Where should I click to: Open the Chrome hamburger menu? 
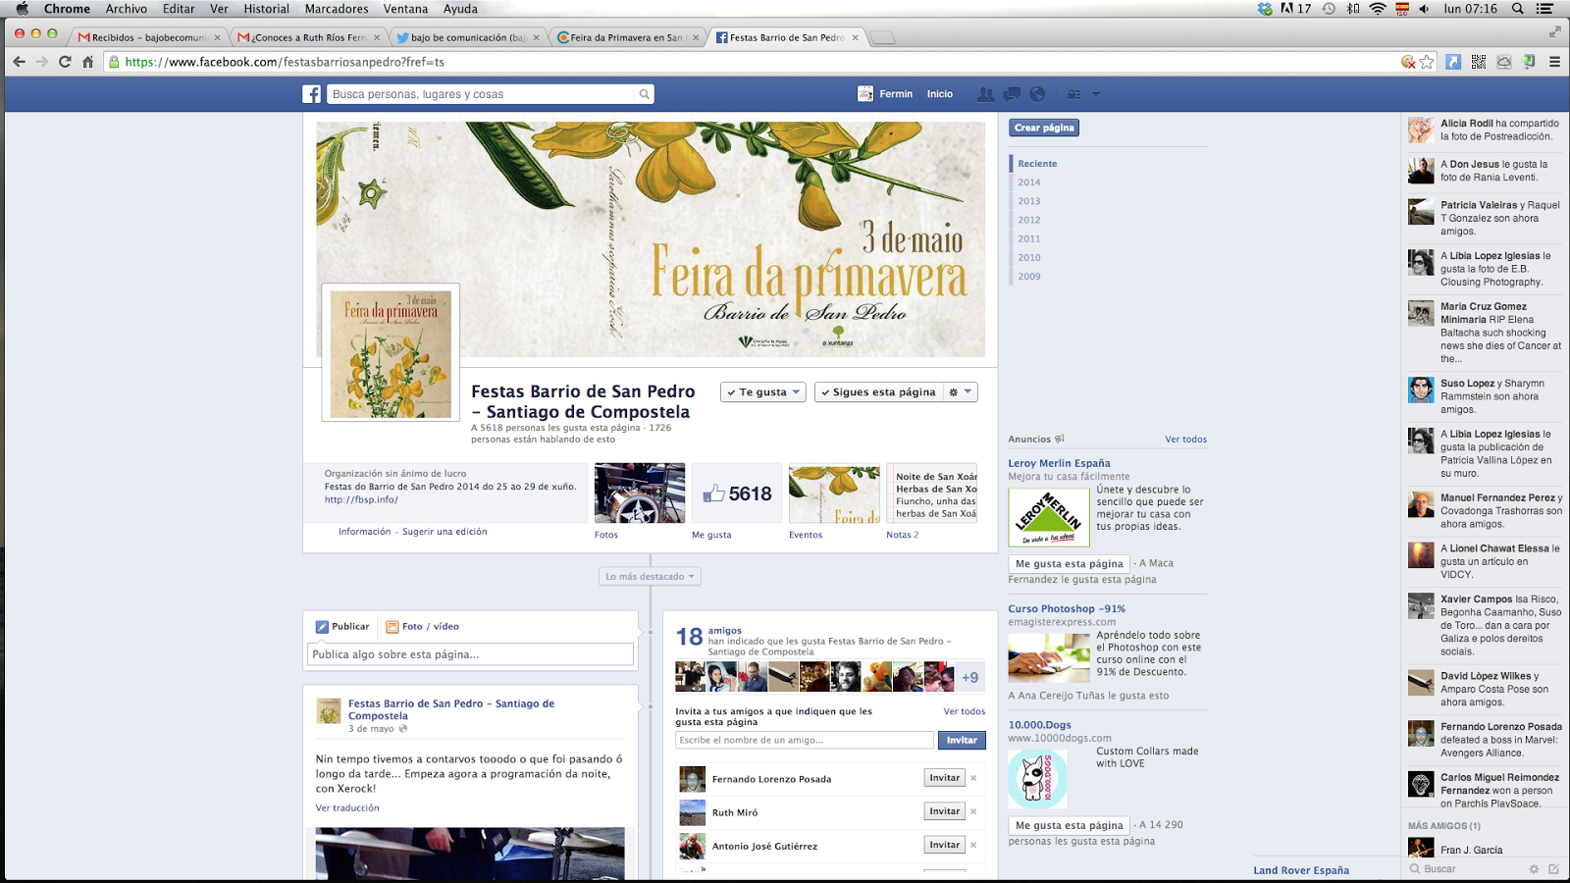click(x=1554, y=62)
